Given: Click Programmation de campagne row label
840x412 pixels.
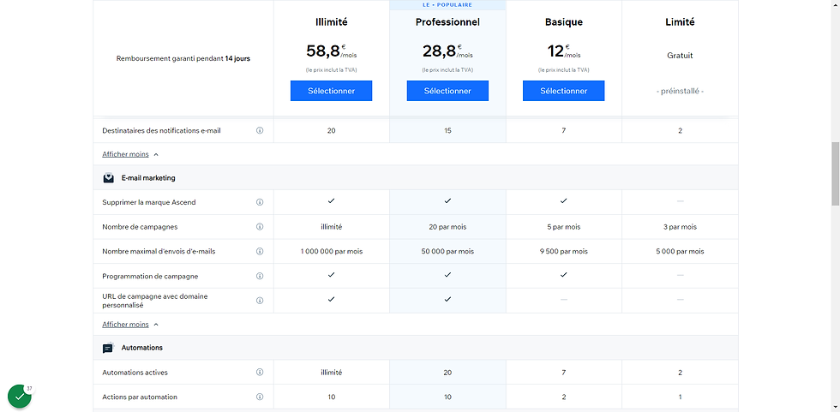Looking at the screenshot, I should pos(150,276).
